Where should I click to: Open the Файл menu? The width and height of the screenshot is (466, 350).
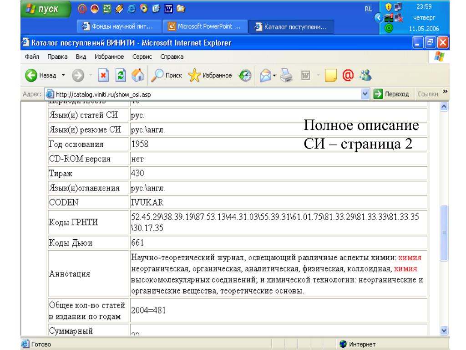[x=32, y=57]
